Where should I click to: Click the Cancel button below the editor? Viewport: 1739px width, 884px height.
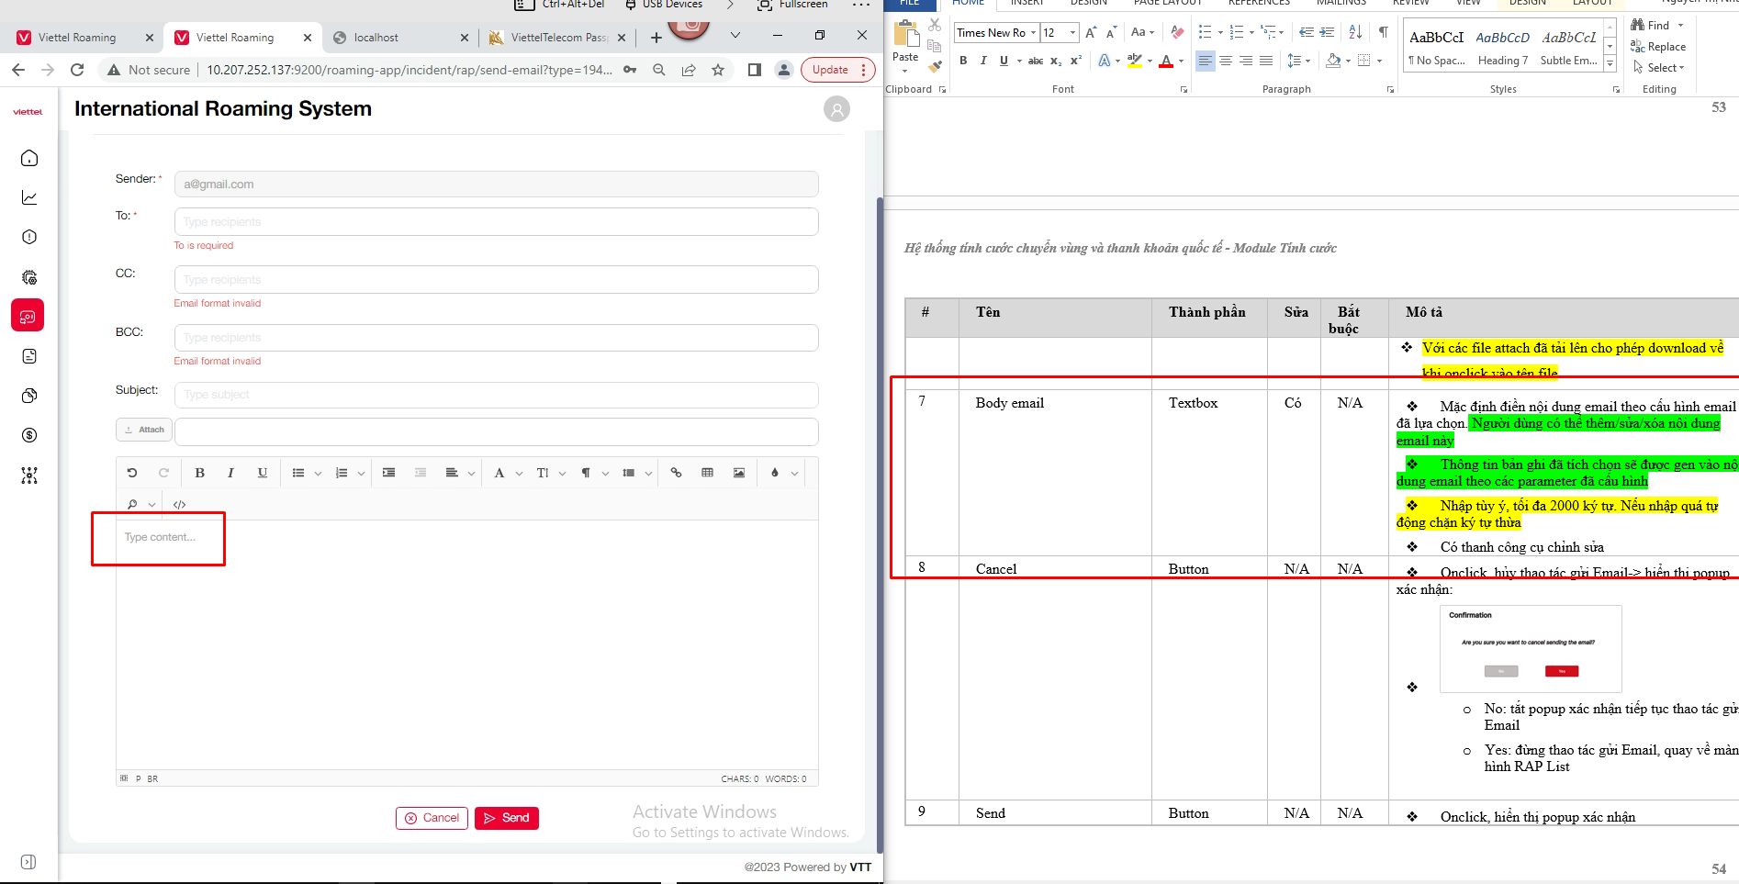432,818
